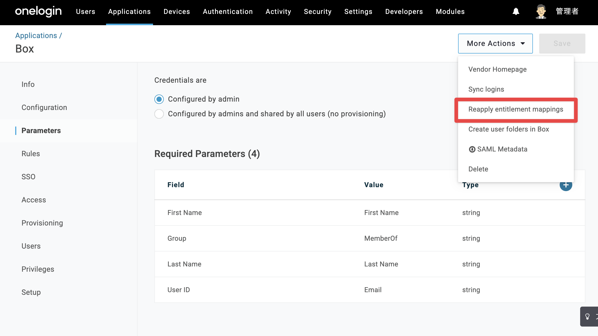
Task: Add a parameter with the plus icon
Action: click(566, 185)
